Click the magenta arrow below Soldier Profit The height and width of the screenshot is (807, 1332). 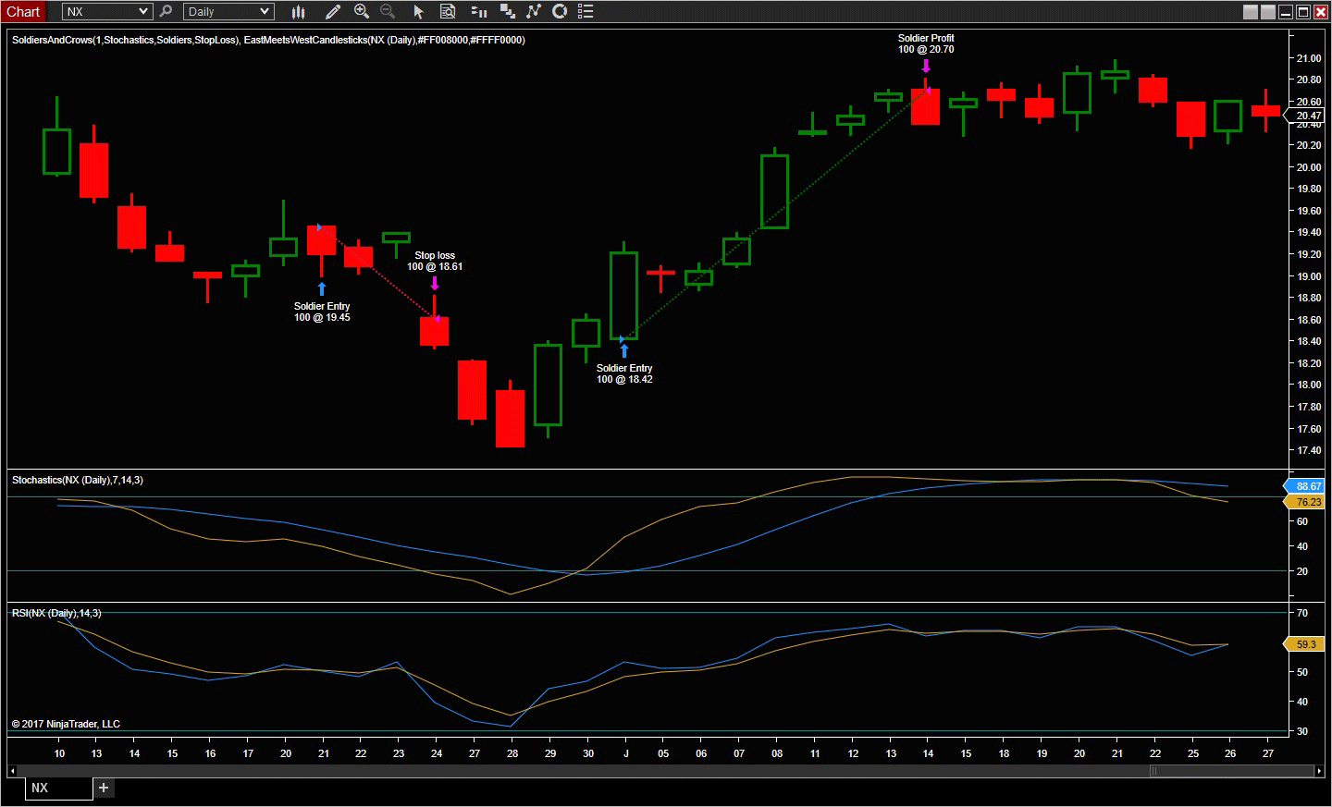click(x=926, y=66)
